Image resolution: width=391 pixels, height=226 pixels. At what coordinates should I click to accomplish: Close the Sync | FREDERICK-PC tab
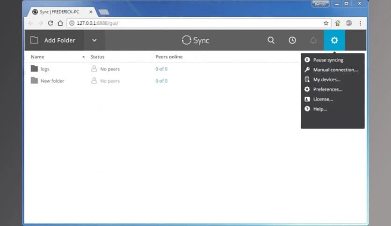pyautogui.click(x=91, y=12)
